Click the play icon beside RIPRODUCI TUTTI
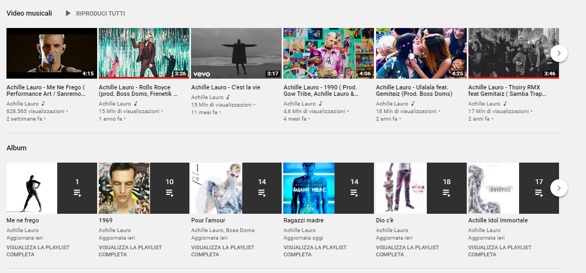This screenshot has width=586, height=273. coord(68,13)
